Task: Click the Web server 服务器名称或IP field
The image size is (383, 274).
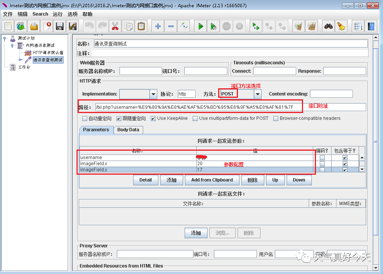Action: [141, 71]
